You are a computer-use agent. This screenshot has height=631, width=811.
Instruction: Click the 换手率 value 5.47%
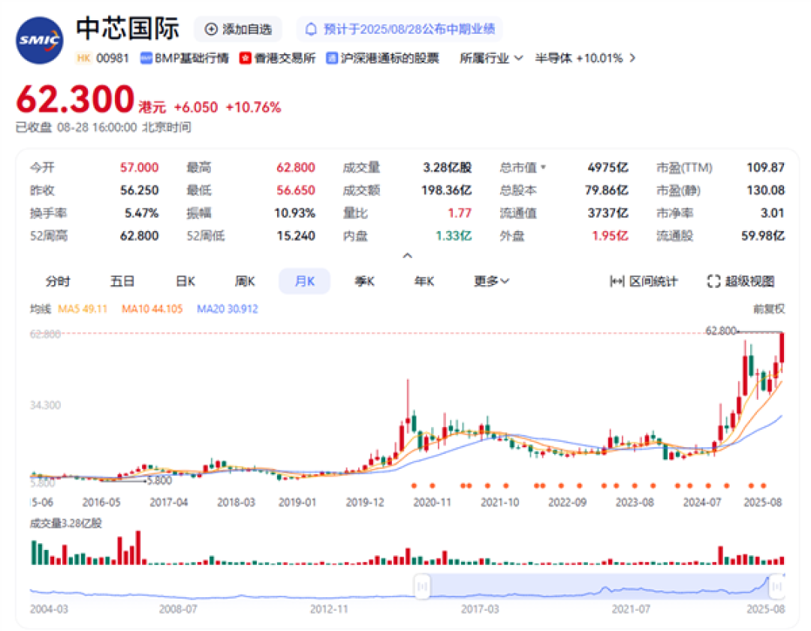click(x=142, y=213)
